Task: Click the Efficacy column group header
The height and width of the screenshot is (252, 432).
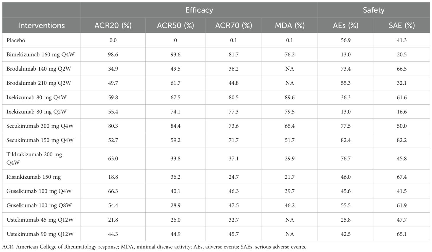Action: tap(199, 10)
